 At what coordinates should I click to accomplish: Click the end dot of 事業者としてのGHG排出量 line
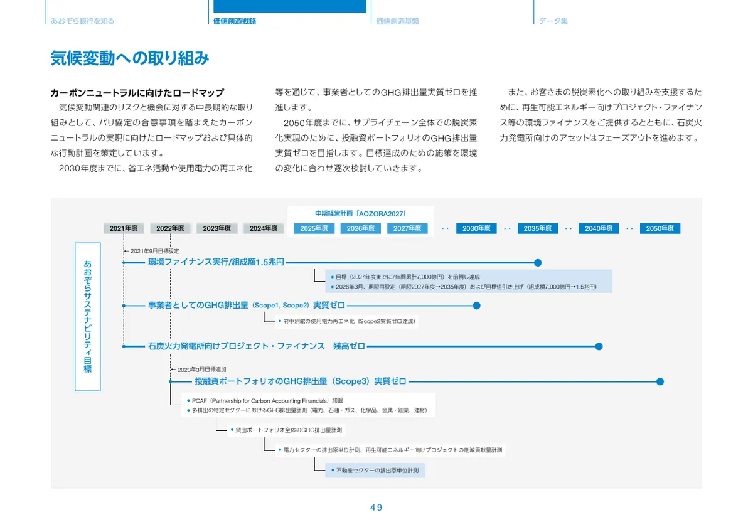pos(476,306)
